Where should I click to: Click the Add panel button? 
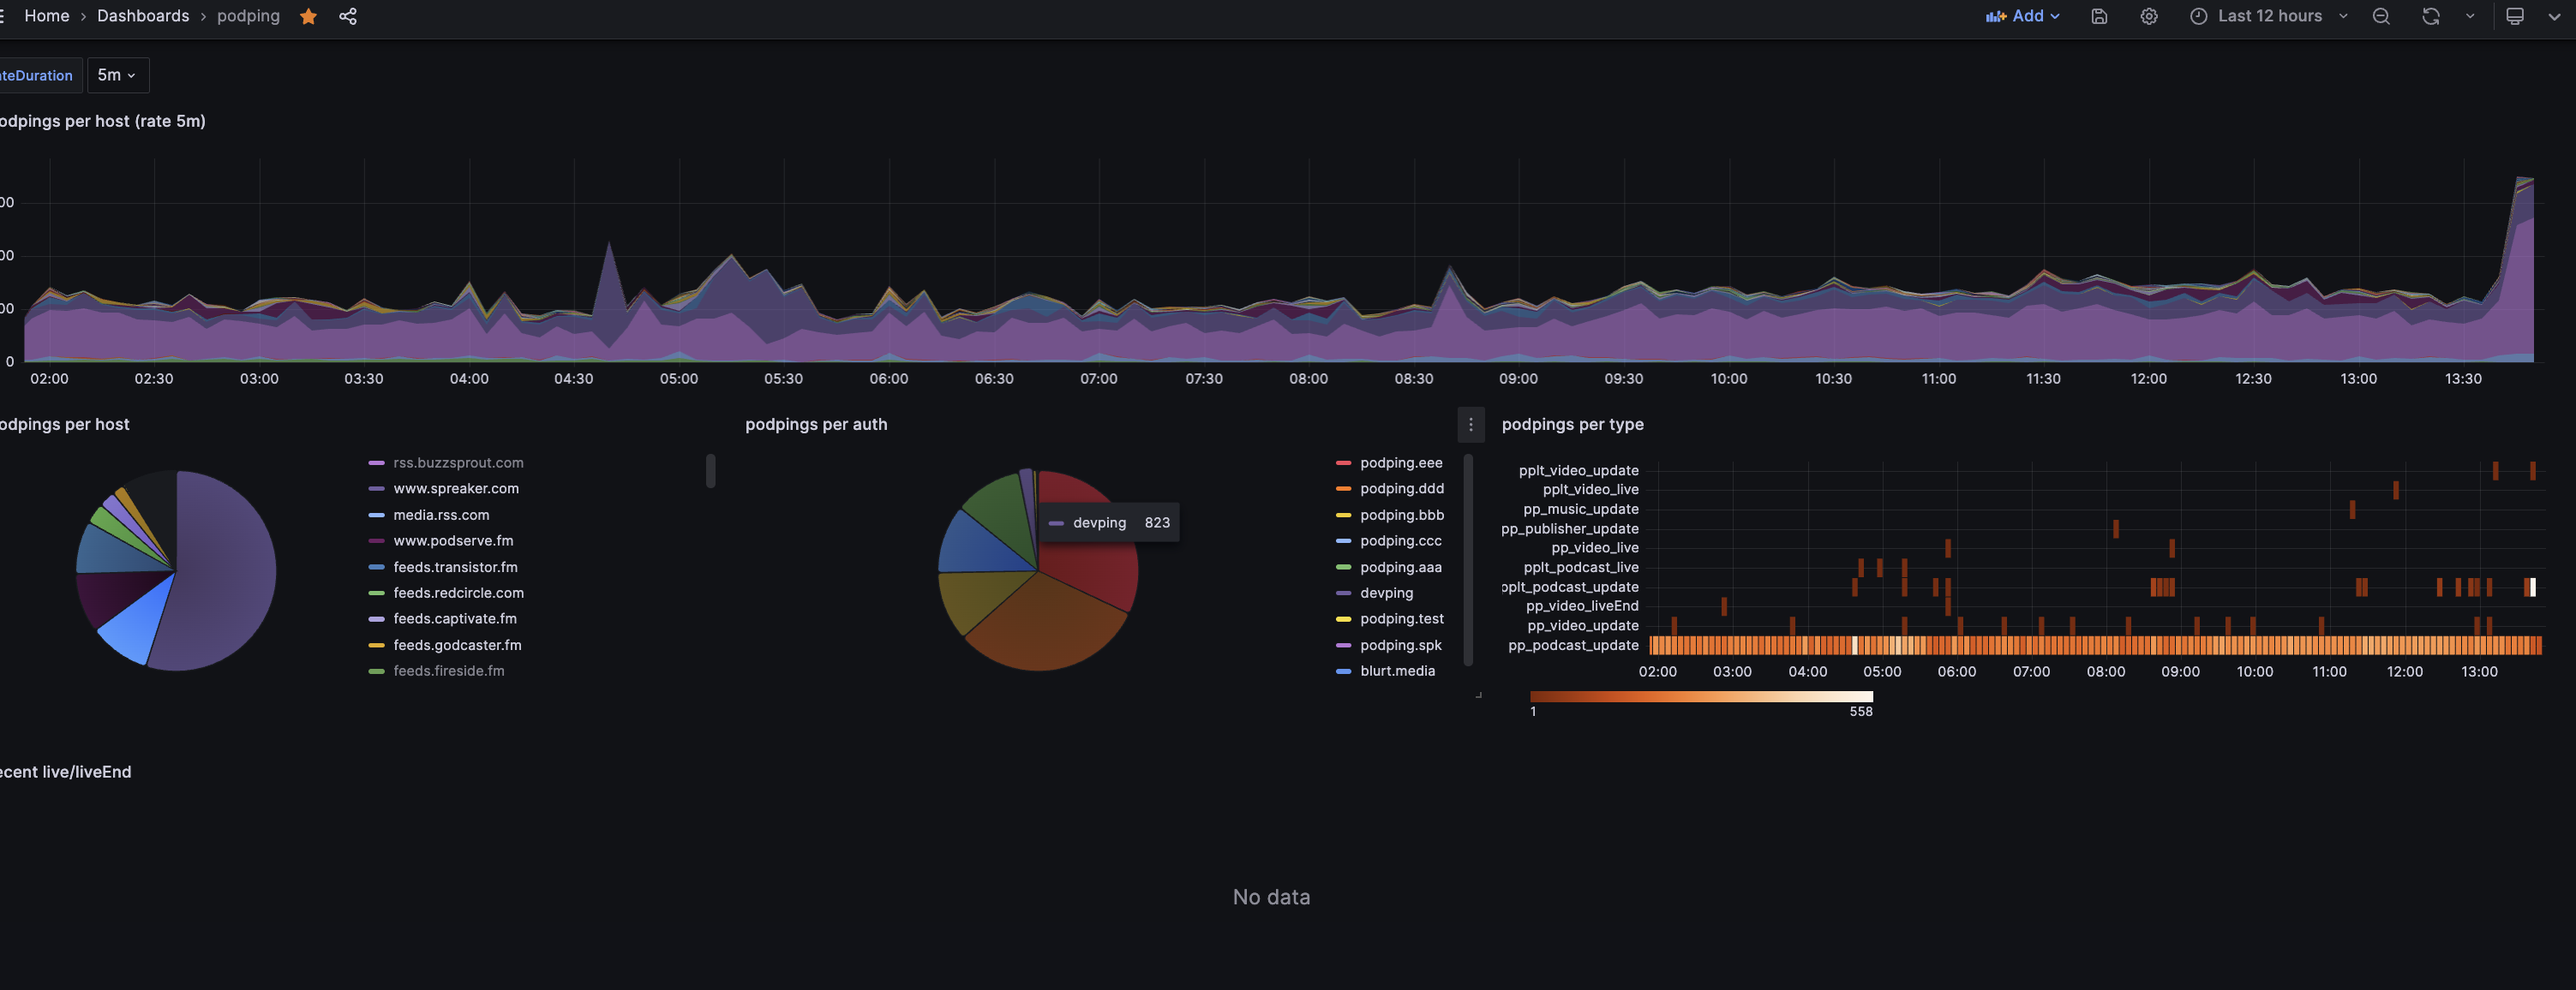click(x=2022, y=16)
